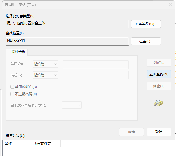Open the days since last logon dropdown
Viewport: 176px width, 156px height.
[72, 105]
